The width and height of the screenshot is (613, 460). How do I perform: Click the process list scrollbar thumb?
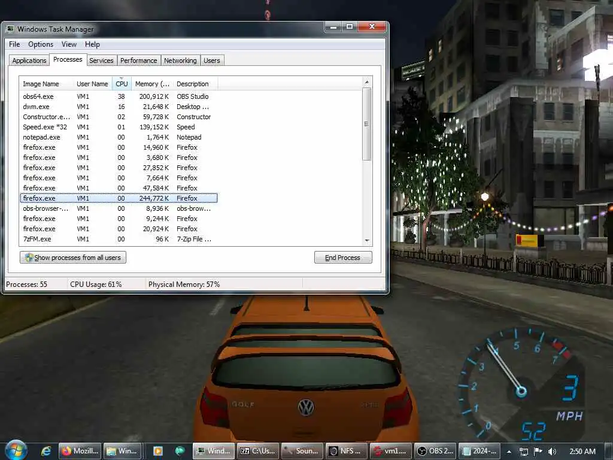pyautogui.click(x=366, y=124)
